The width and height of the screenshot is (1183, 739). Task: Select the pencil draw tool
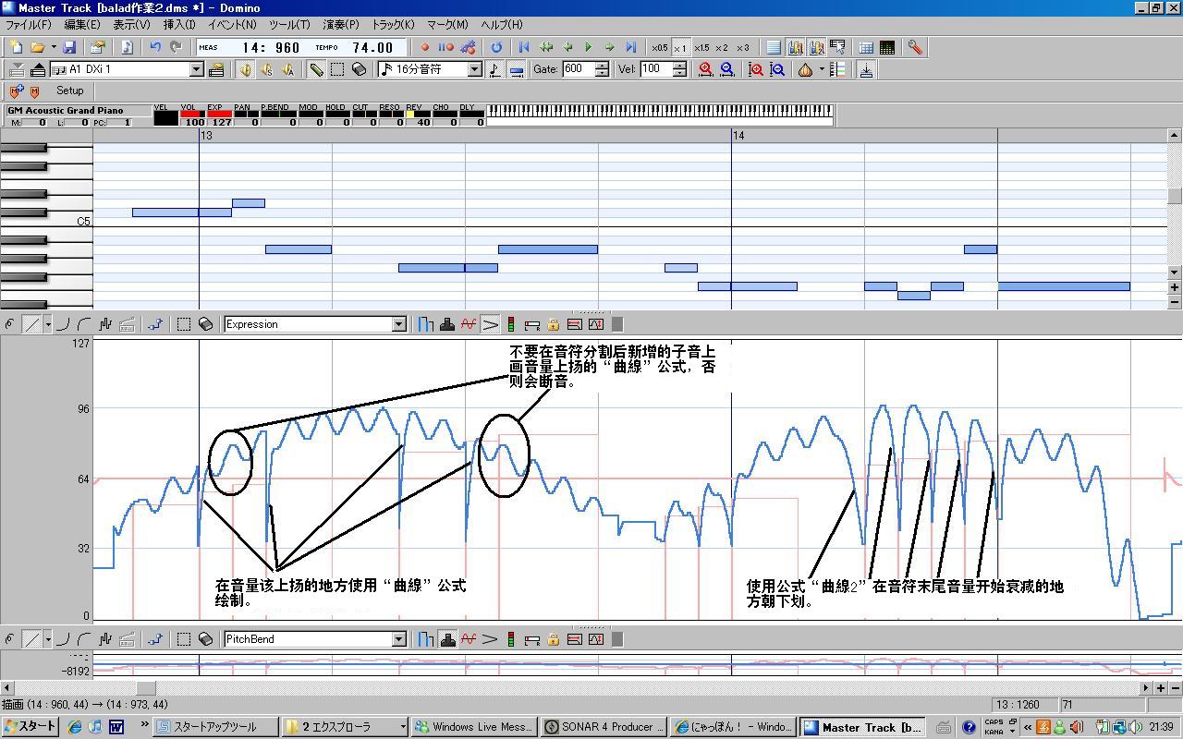click(316, 69)
